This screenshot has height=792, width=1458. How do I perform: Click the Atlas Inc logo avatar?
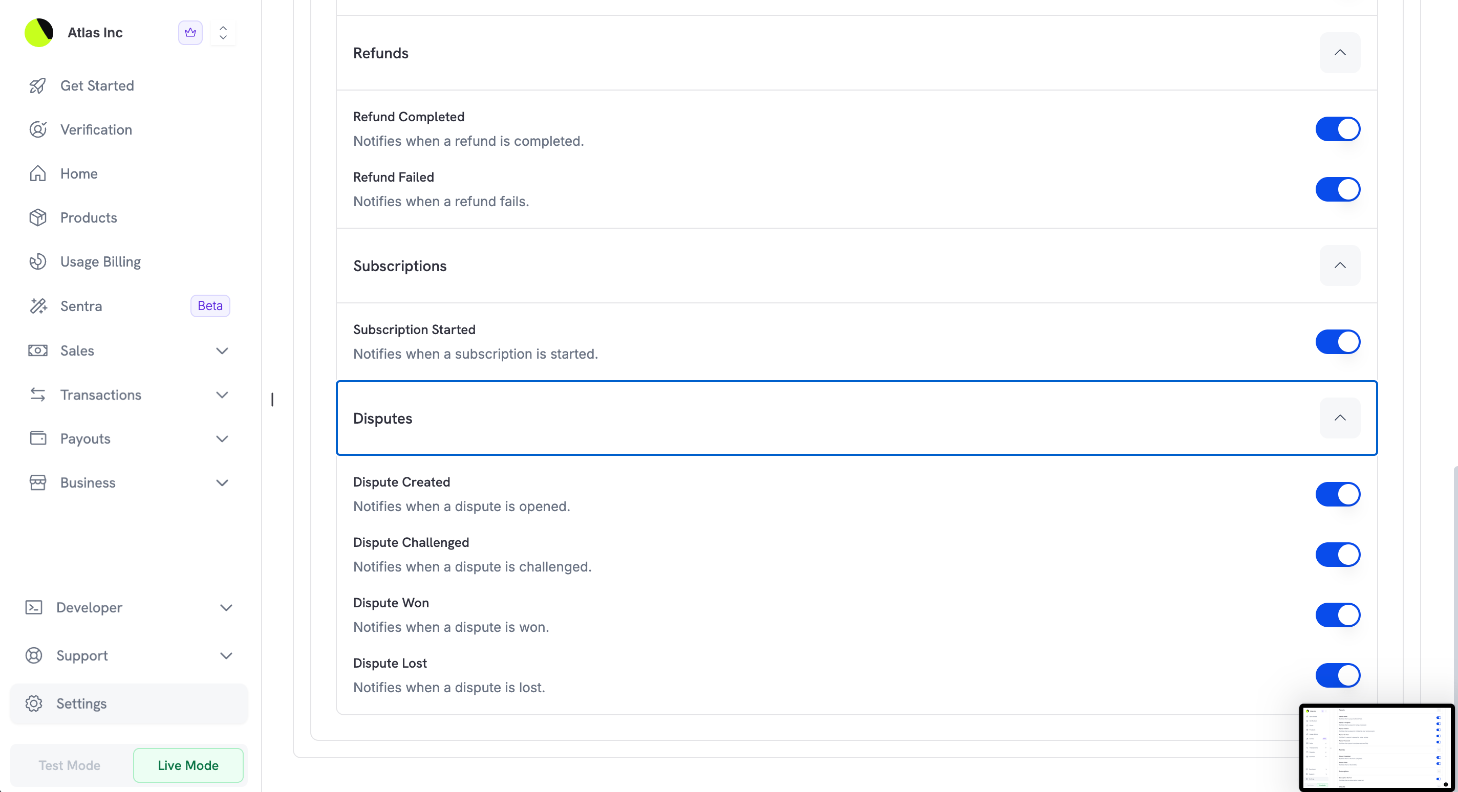[x=39, y=32]
